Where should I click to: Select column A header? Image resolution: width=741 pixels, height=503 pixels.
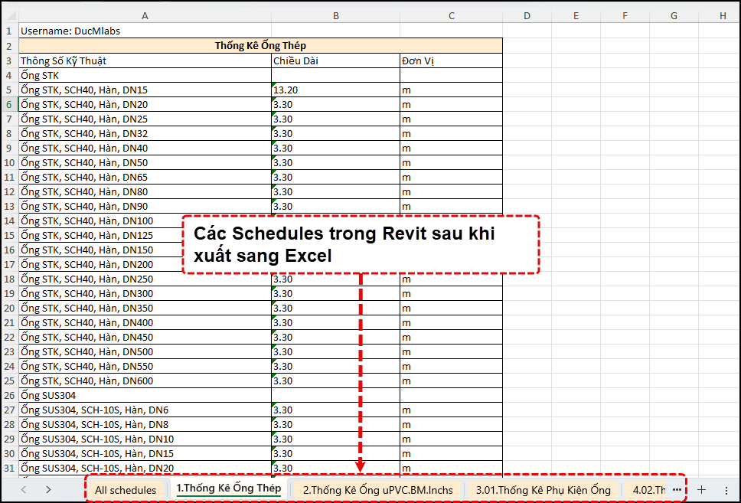pyautogui.click(x=145, y=15)
